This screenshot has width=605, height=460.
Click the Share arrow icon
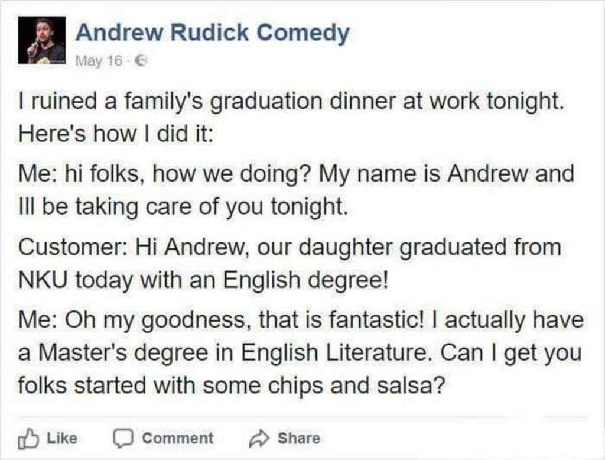click(x=259, y=439)
